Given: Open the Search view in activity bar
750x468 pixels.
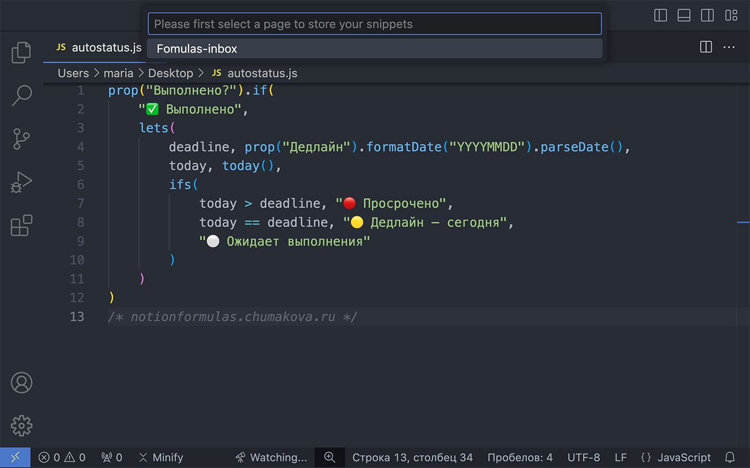Looking at the screenshot, I should [21, 96].
